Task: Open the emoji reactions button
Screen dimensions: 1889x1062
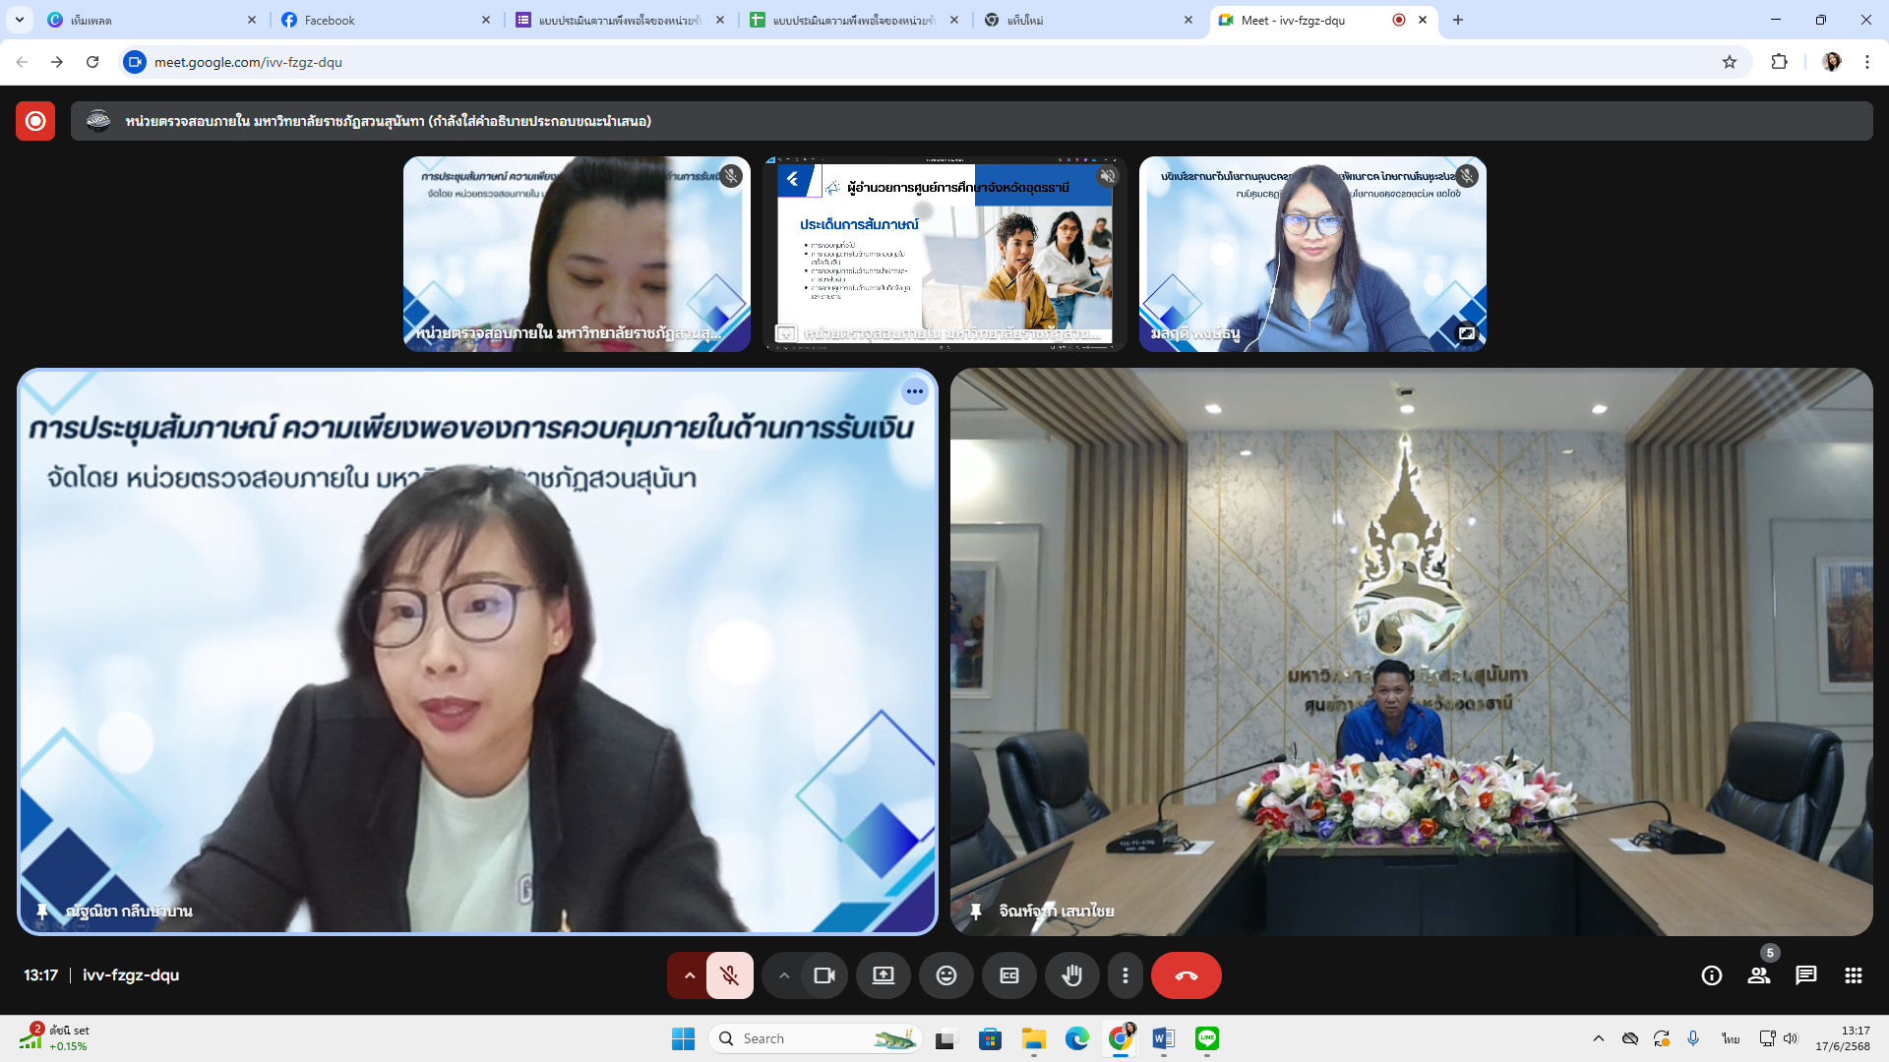Action: 945,975
